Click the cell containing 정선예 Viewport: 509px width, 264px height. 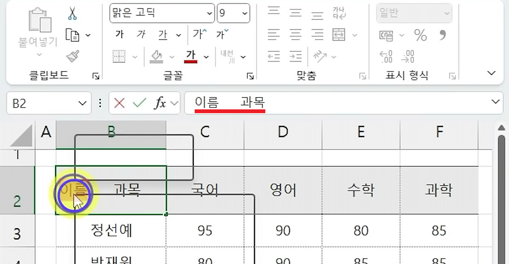click(x=111, y=231)
